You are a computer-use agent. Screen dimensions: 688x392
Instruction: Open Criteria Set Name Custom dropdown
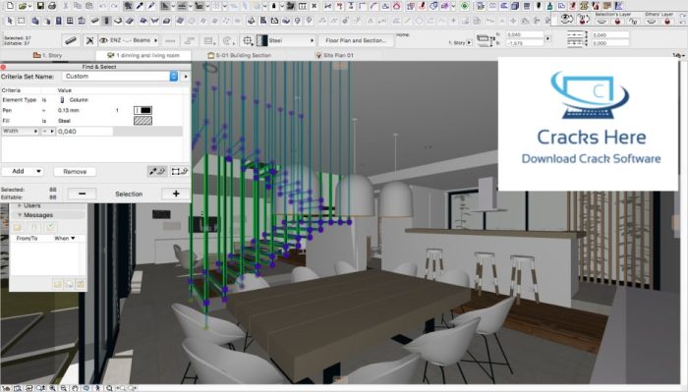tap(120, 77)
